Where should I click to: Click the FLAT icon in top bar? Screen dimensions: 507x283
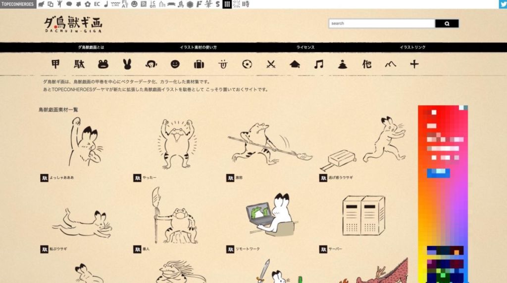point(125,4)
